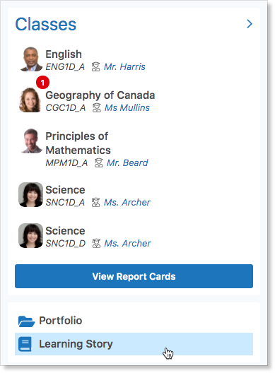Image resolution: width=275 pixels, height=373 pixels.
Task: Select the Portfolio menu item
Action: tap(134, 321)
